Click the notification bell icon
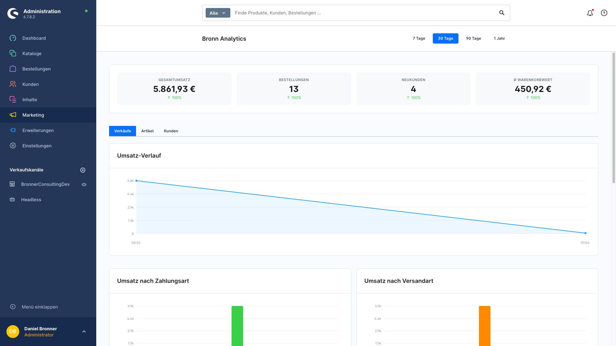The image size is (616, 346). click(x=590, y=13)
